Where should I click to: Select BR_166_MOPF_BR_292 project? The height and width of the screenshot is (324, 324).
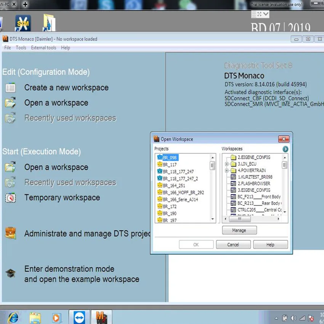click(x=183, y=192)
